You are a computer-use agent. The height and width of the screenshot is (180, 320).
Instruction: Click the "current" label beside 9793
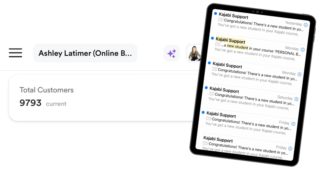tap(56, 104)
